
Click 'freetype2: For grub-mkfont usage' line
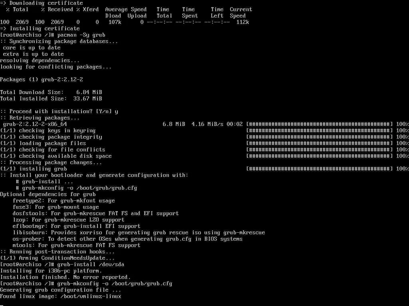(x=64, y=201)
